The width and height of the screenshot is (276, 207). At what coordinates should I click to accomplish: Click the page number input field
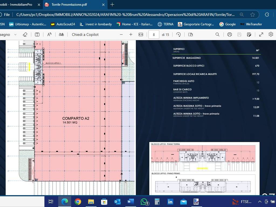154,34
